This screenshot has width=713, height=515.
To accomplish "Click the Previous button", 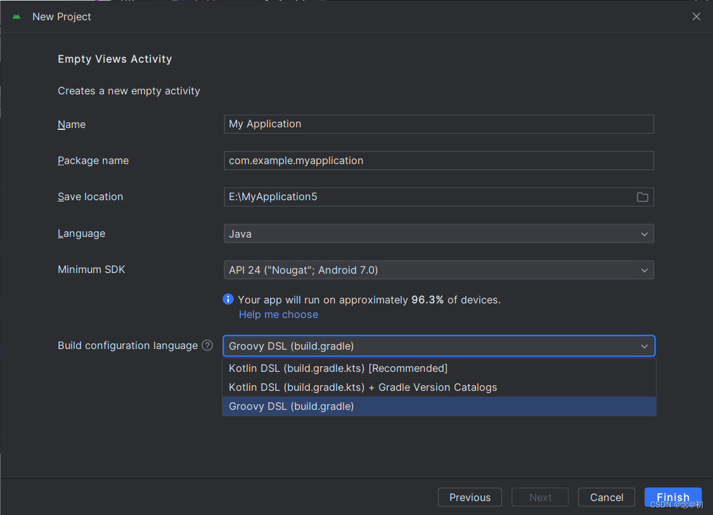I will pos(470,497).
